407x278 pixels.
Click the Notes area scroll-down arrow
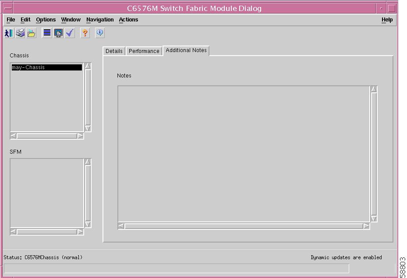[x=374, y=218]
